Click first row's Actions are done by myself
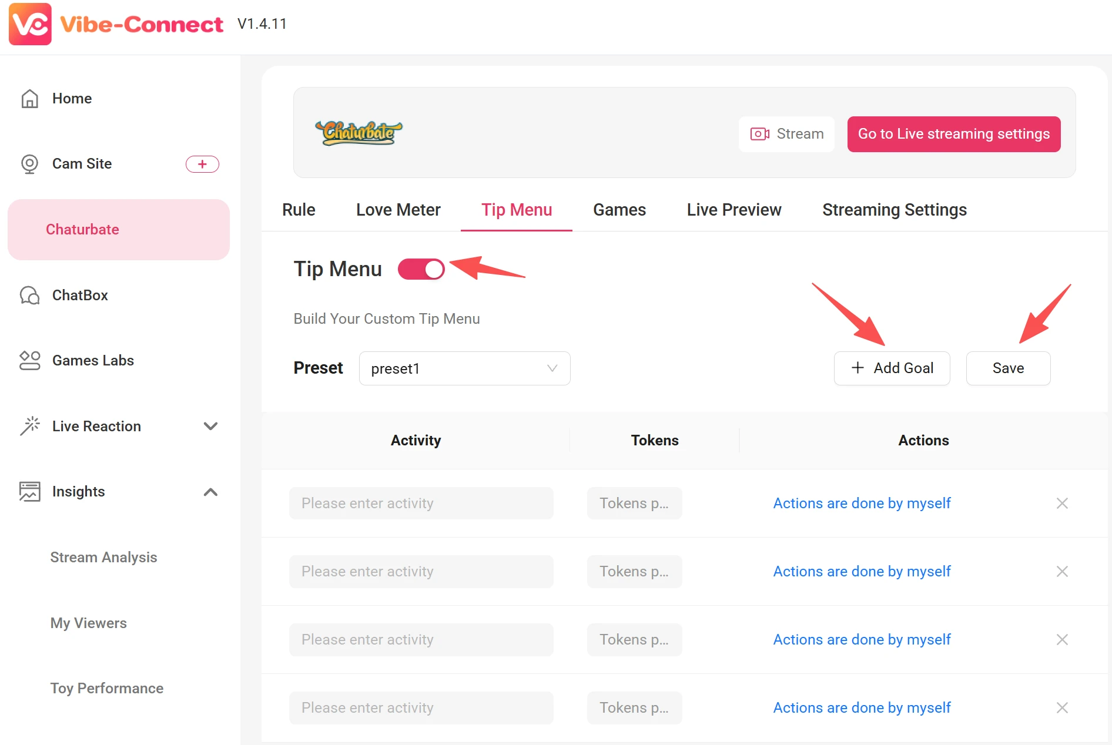 click(x=862, y=504)
